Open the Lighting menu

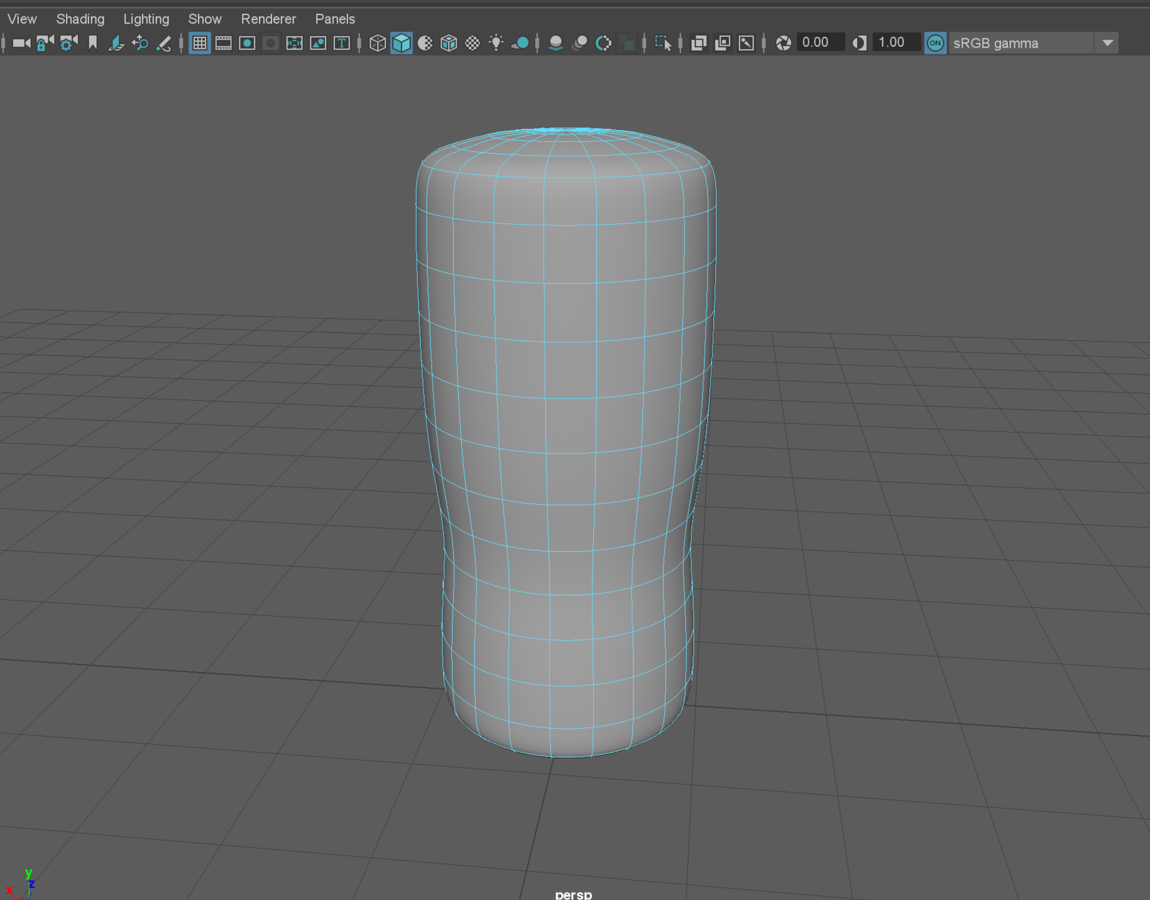click(146, 18)
